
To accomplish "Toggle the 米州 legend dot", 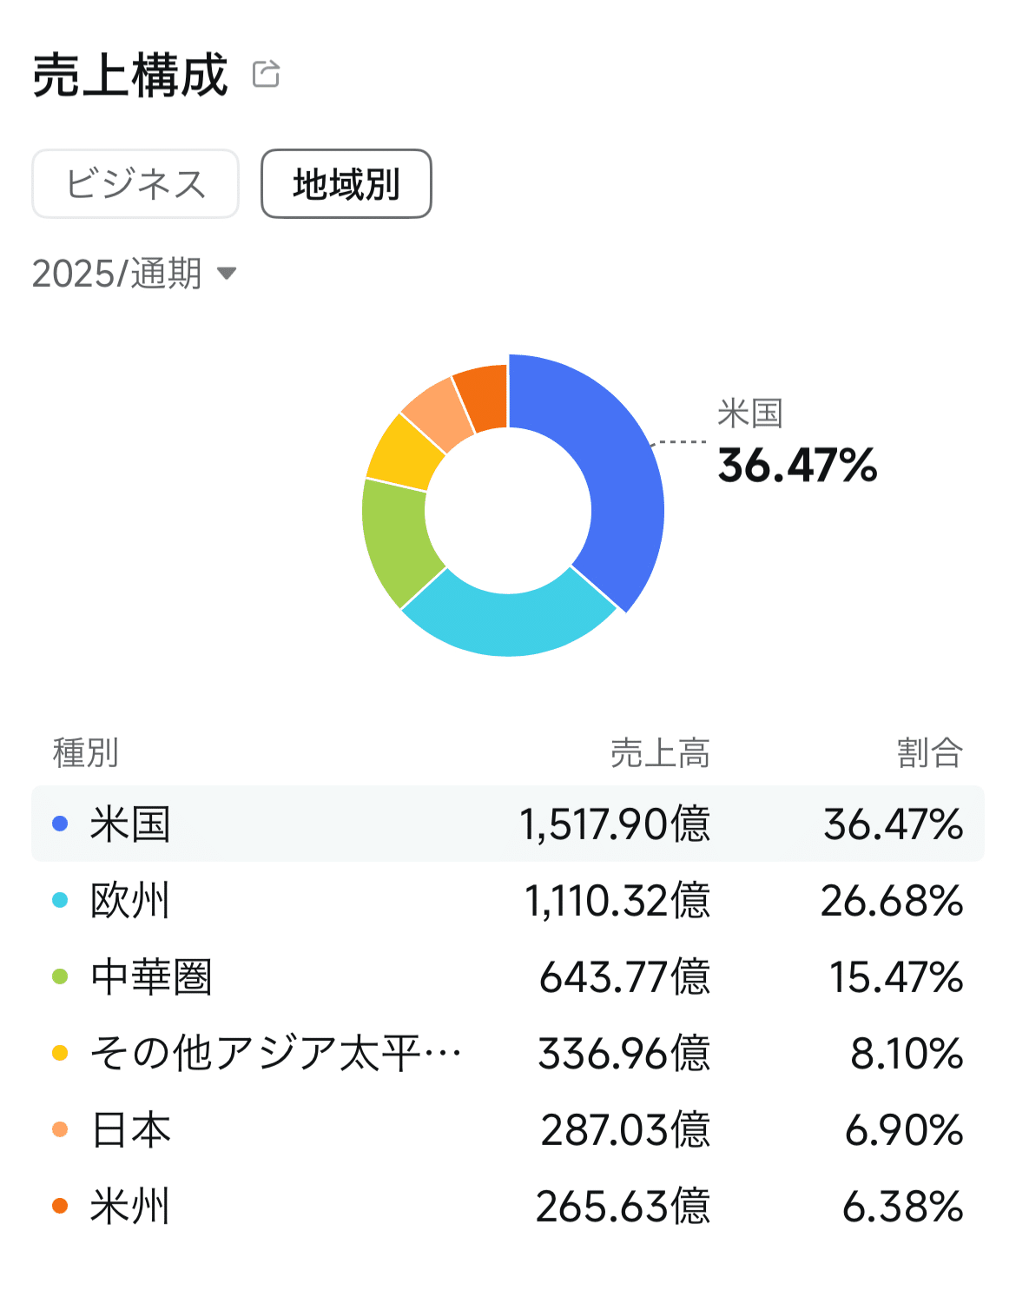I will (x=59, y=1205).
